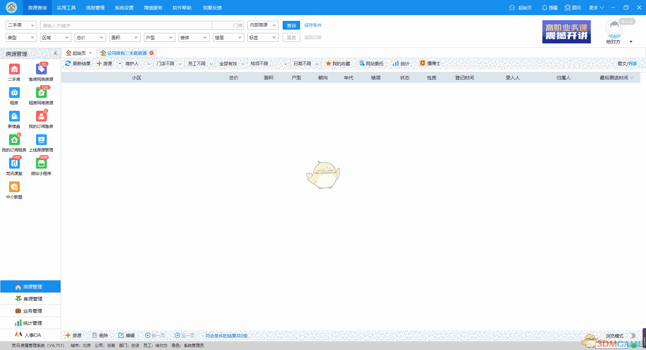The image size is (646, 350).
Task: Open the 房源查询 menu
Action: [x=37, y=8]
